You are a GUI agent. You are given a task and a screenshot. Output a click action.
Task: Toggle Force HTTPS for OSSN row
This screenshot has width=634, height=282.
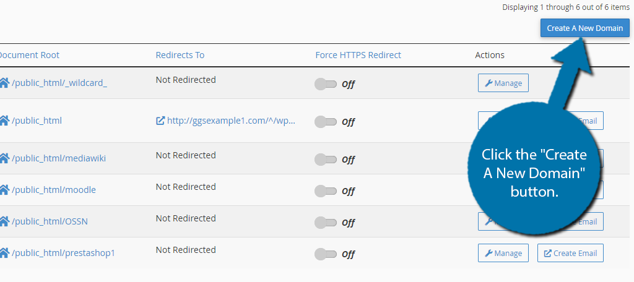(326, 223)
